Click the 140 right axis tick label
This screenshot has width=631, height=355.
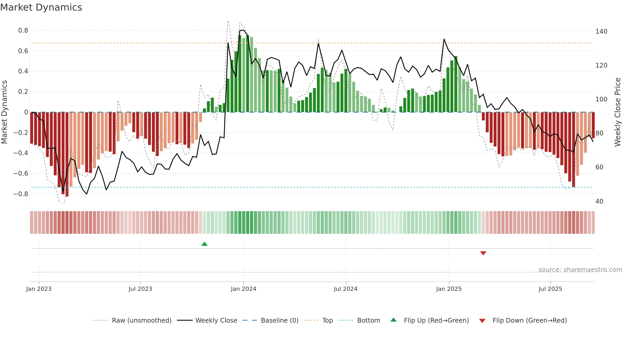pyautogui.click(x=602, y=32)
